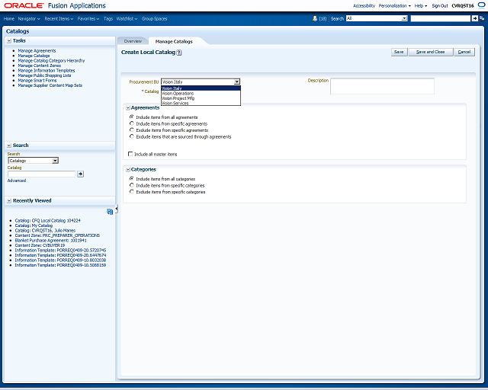The width and height of the screenshot is (488, 390).
Task: Click the sidebar Catalog search field
Action: [x=42, y=174]
